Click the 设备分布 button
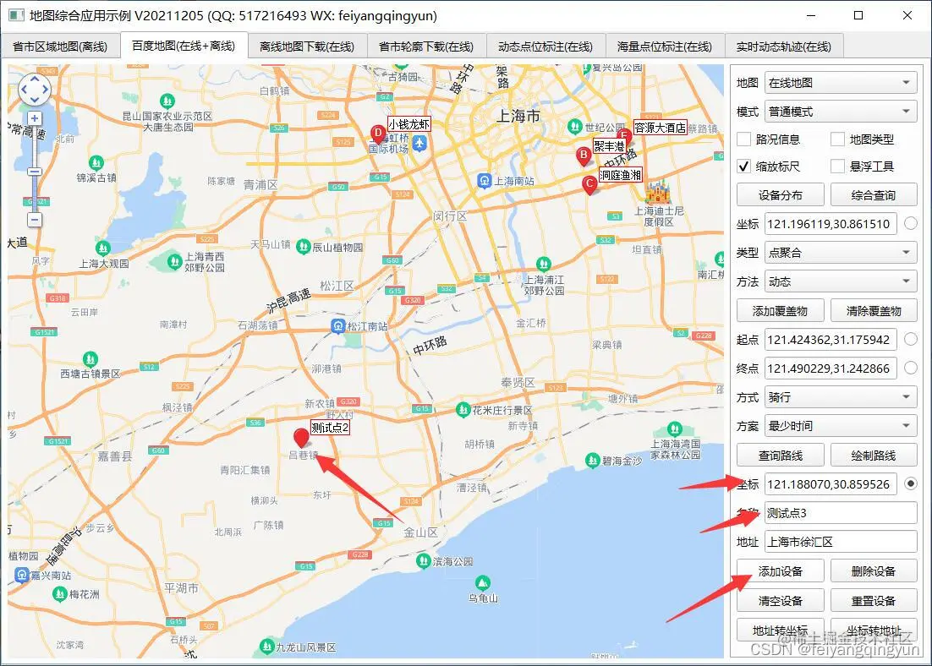Image resolution: width=932 pixels, height=666 pixels. pyautogui.click(x=781, y=195)
